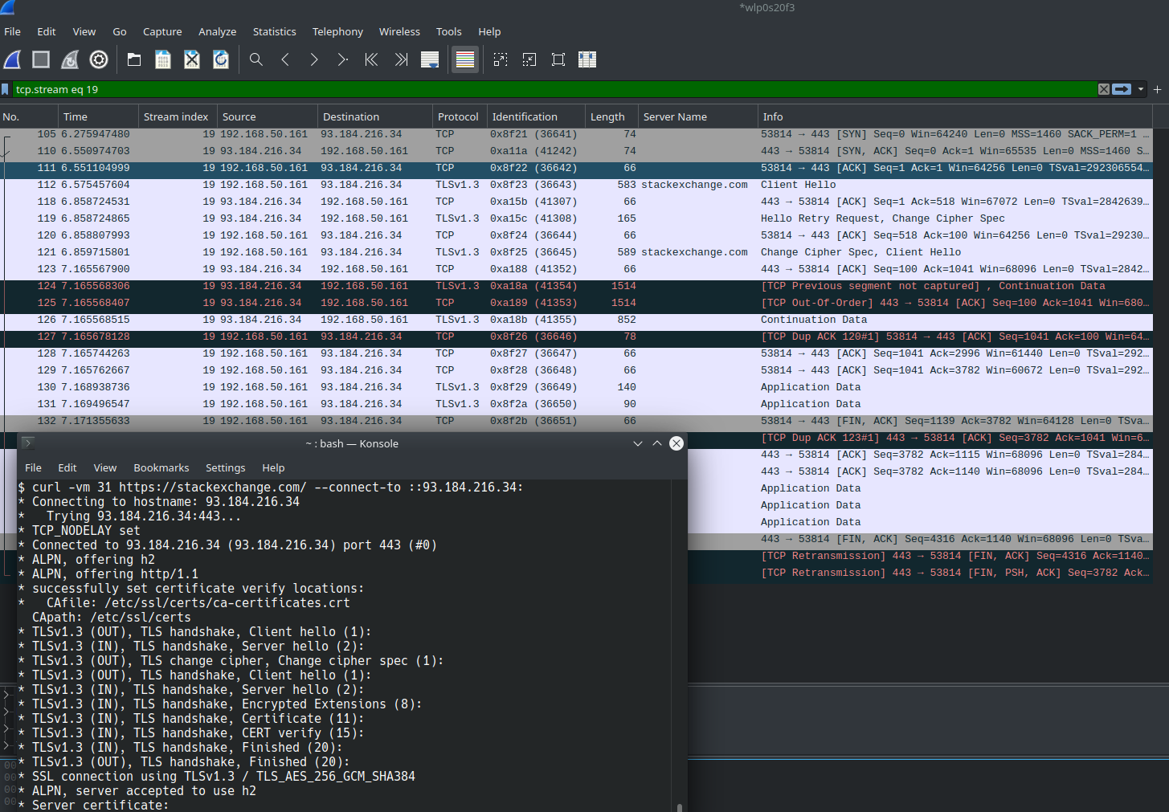Viewport: 1169px width, 812px height.
Task: Reload the capture file
Action: pos(221,59)
